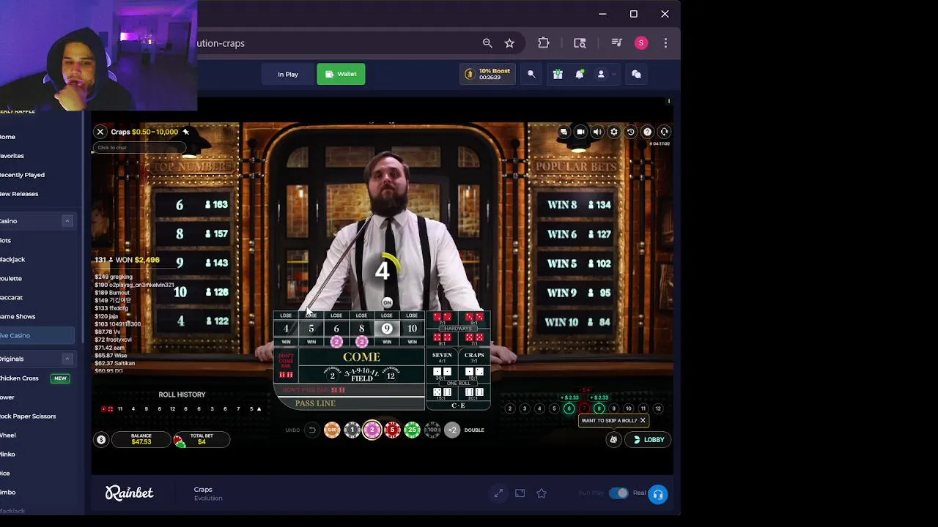Image resolution: width=938 pixels, height=527 pixels.
Task: Open Blackjack in sidebar
Action: pos(12,259)
